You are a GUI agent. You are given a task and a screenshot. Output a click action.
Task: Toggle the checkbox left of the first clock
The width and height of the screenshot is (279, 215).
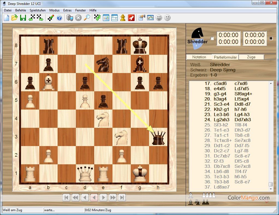212,38
